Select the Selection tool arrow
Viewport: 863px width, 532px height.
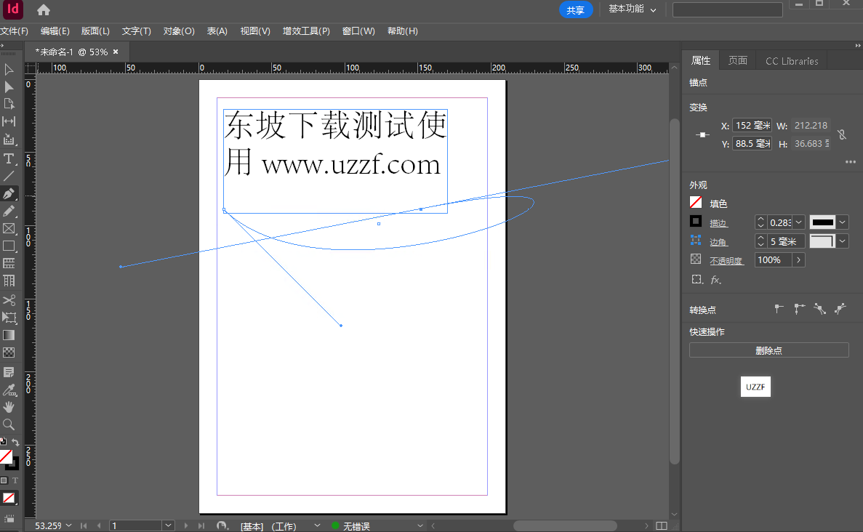coord(9,70)
